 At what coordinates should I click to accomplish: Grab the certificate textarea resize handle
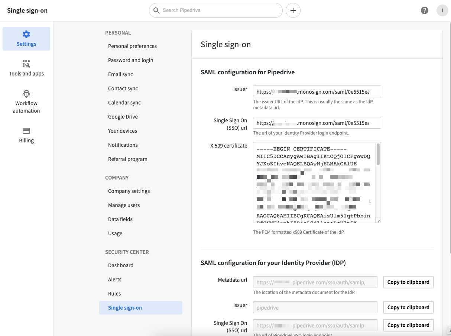pyautogui.click(x=379, y=220)
